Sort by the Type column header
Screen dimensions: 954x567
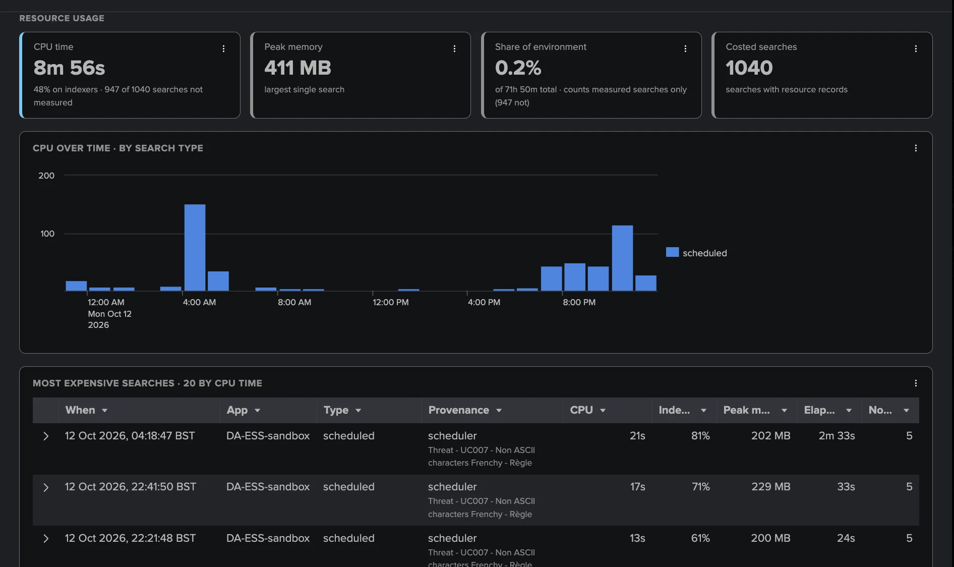click(369, 410)
